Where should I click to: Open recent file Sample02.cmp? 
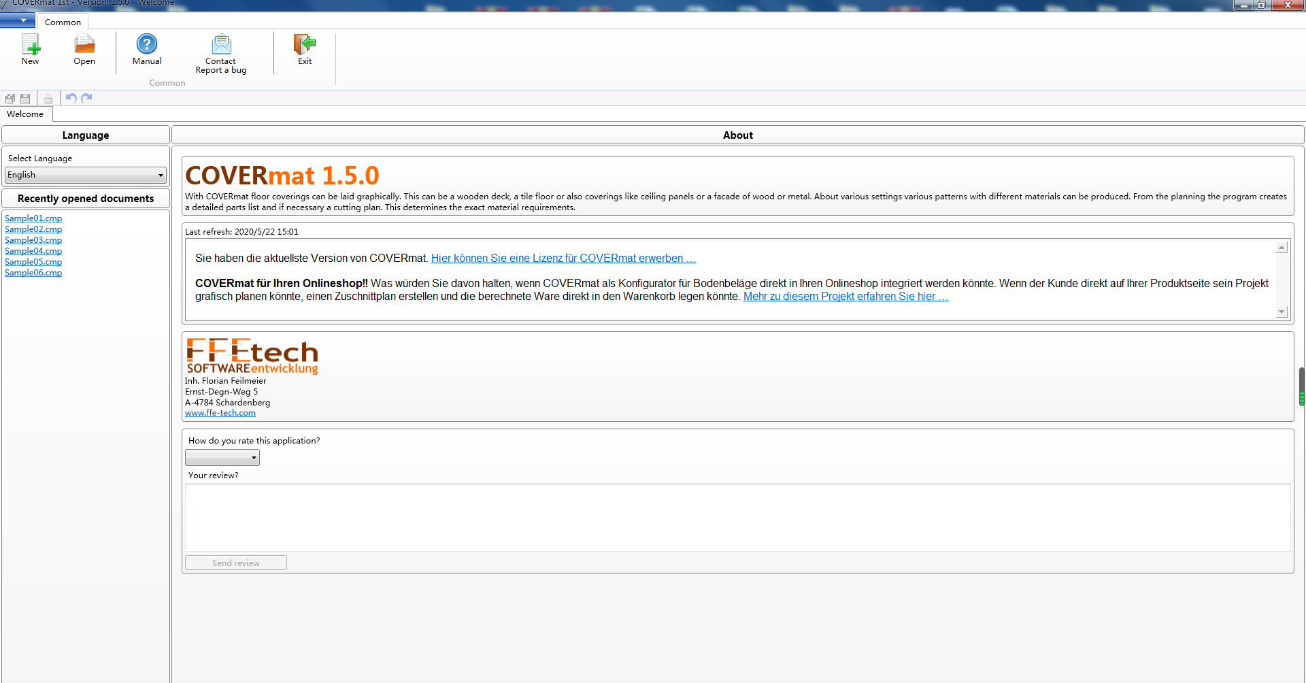(x=33, y=229)
